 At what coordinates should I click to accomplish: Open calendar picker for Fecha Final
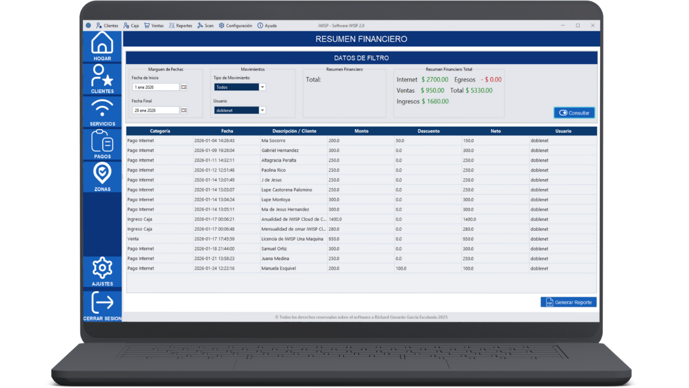point(184,110)
